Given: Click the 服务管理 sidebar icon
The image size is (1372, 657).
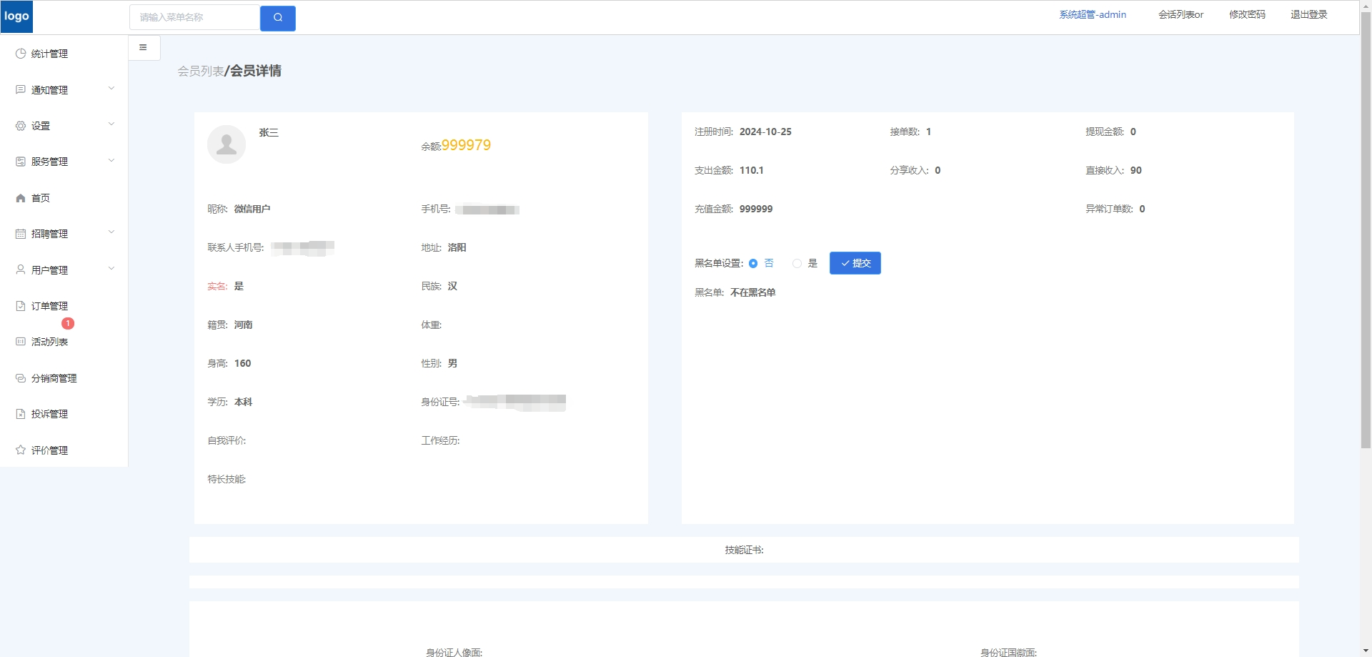Looking at the screenshot, I should [x=21, y=162].
